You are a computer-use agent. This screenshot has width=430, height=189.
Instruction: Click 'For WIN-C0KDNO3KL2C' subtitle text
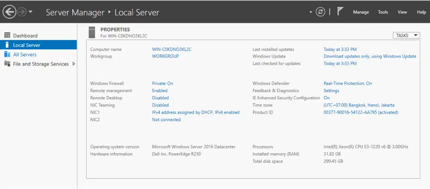124,36
